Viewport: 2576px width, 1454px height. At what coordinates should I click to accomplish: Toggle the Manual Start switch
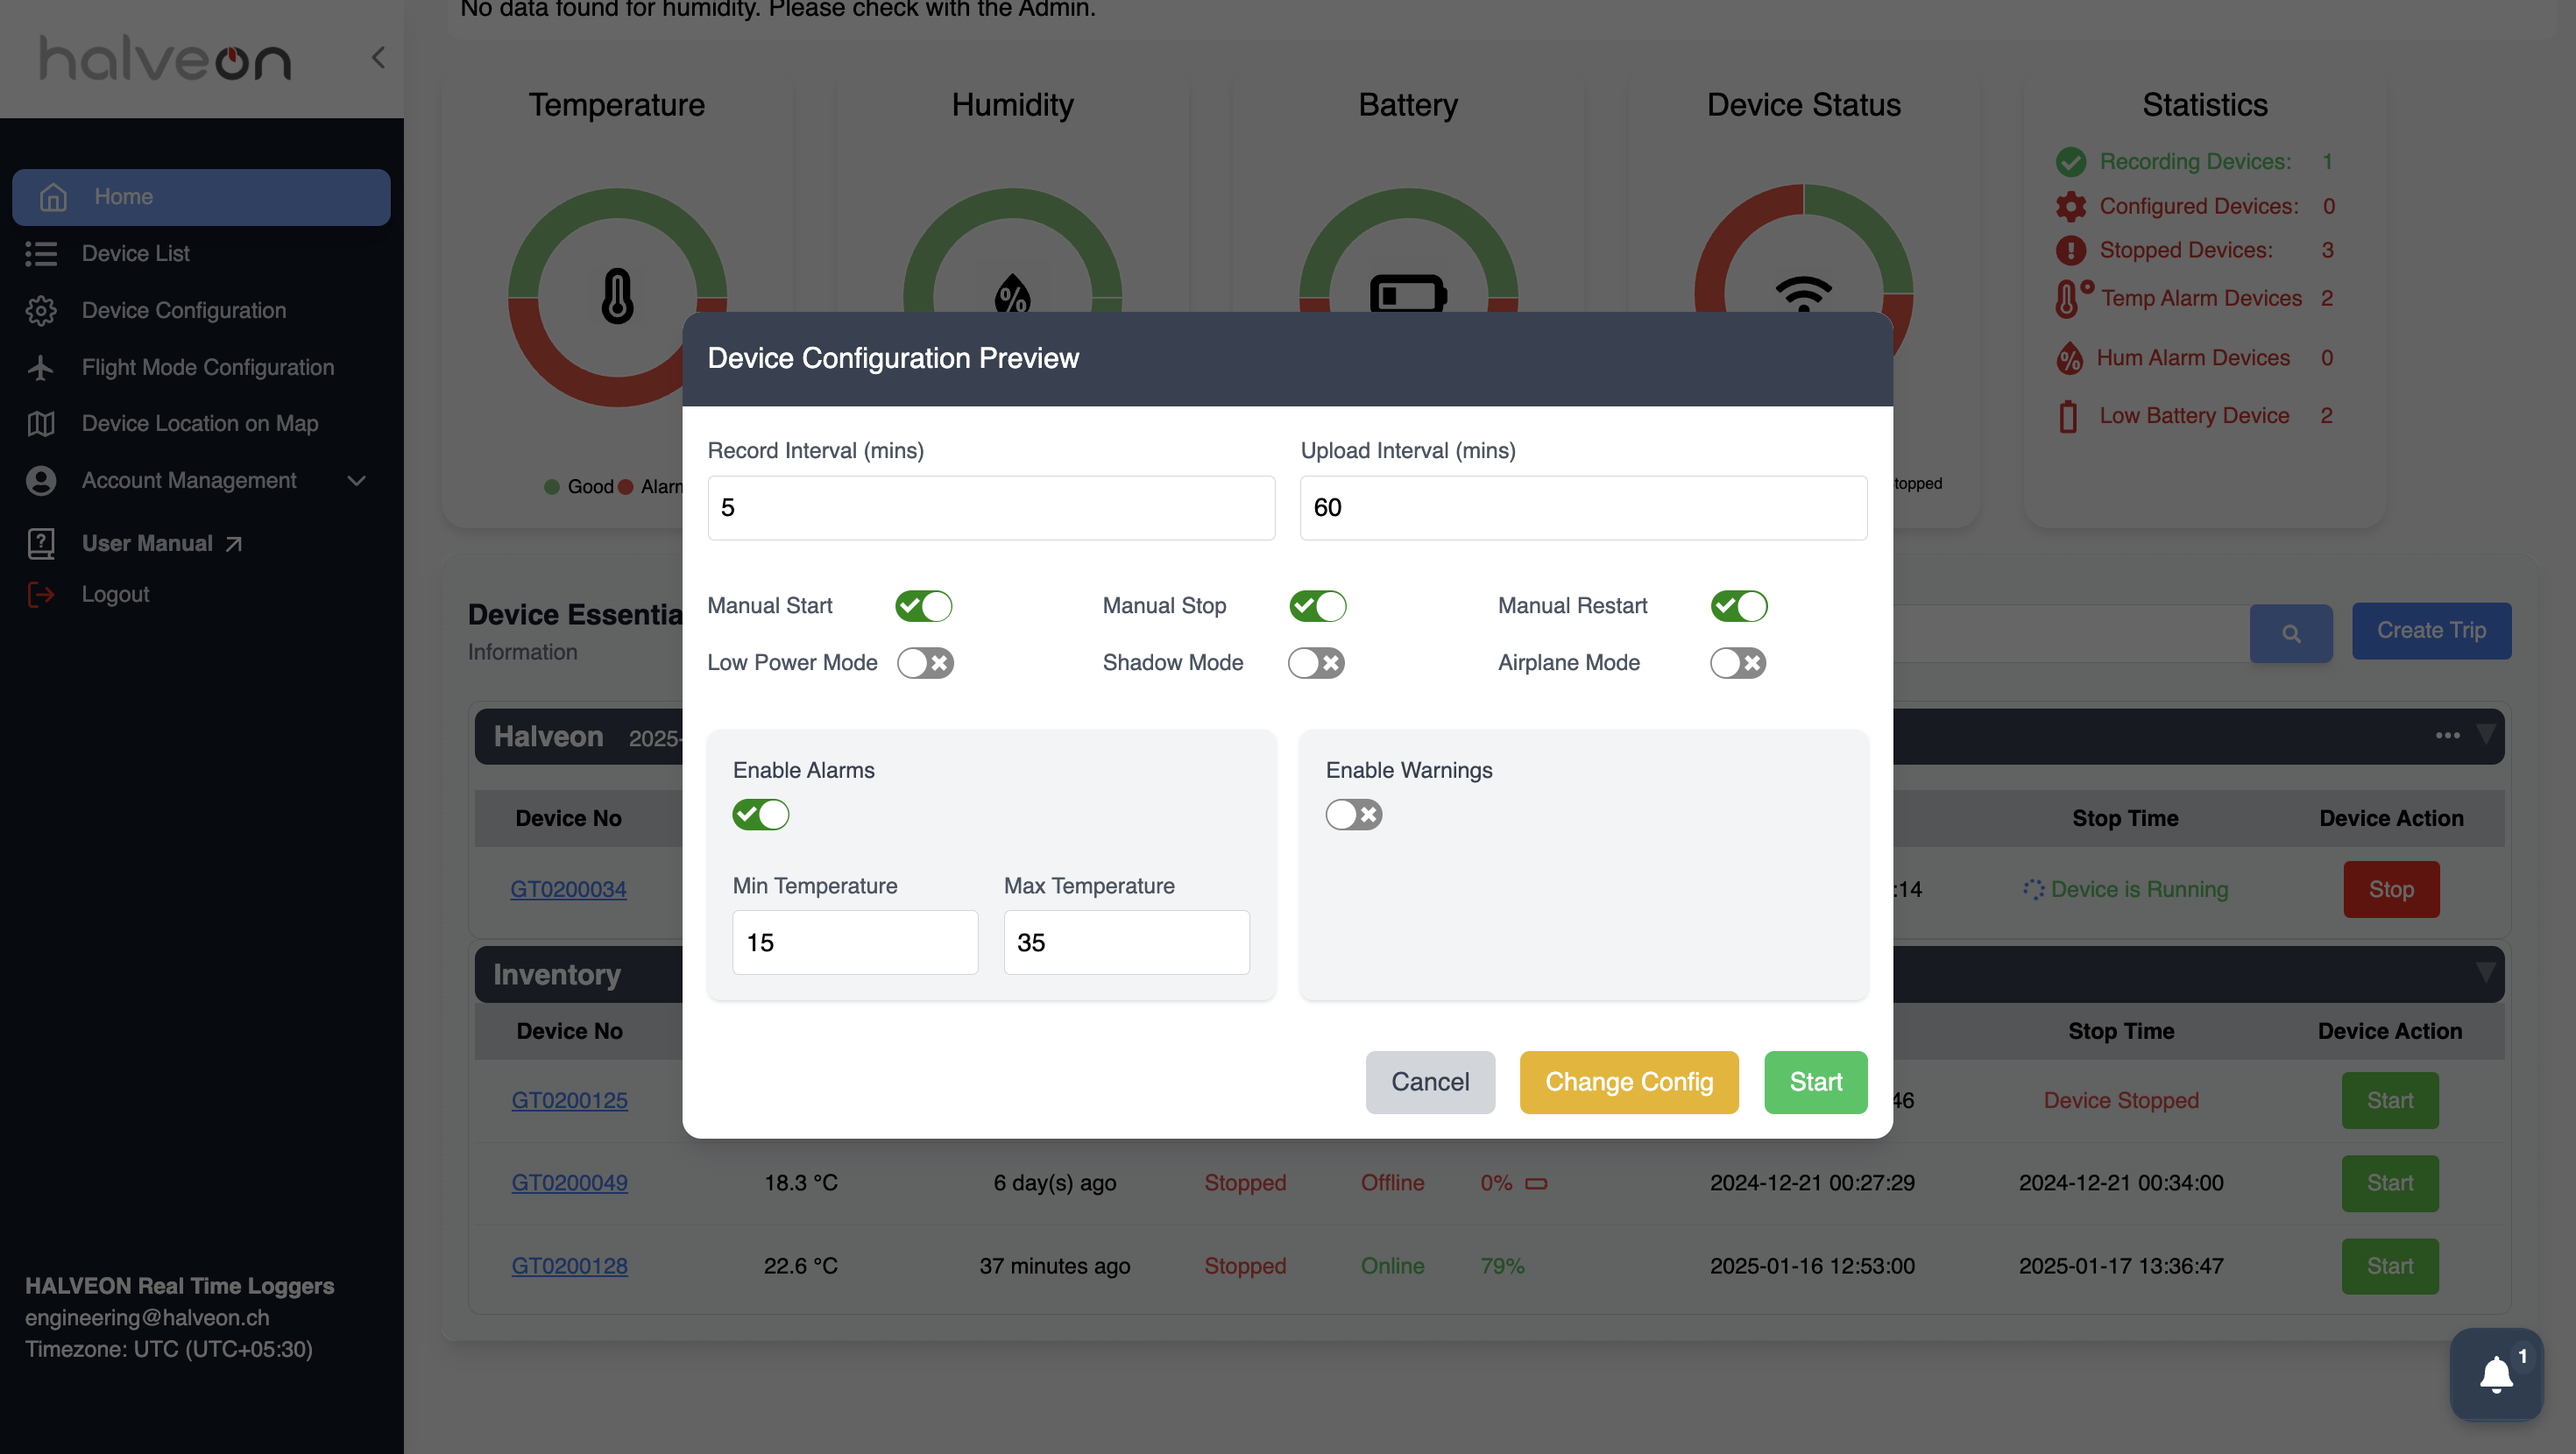click(x=923, y=606)
